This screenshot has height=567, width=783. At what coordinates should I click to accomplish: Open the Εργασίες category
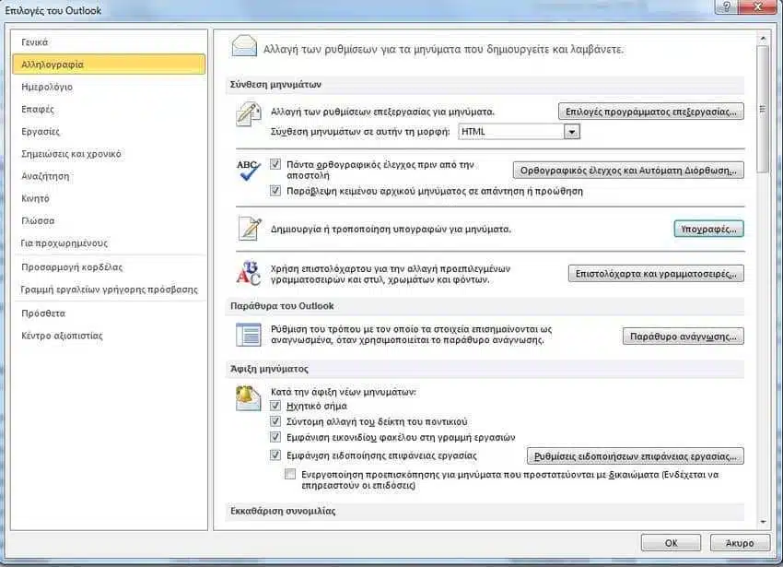tap(109, 132)
